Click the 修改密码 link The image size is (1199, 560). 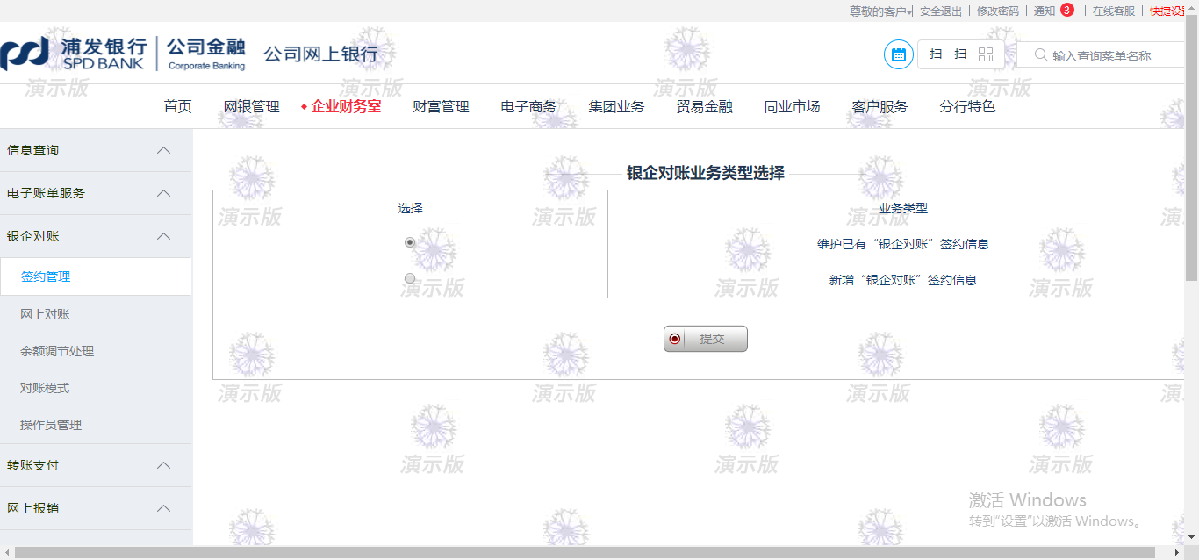[x=998, y=11]
